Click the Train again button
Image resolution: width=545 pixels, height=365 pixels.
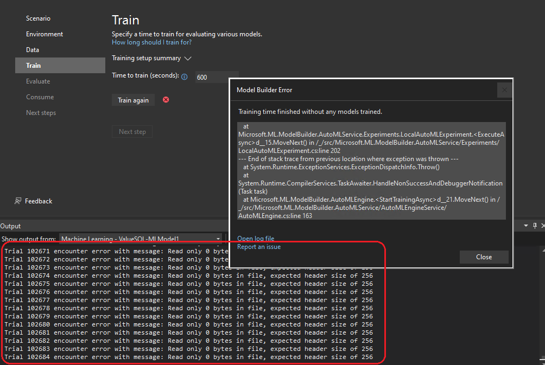(x=133, y=100)
